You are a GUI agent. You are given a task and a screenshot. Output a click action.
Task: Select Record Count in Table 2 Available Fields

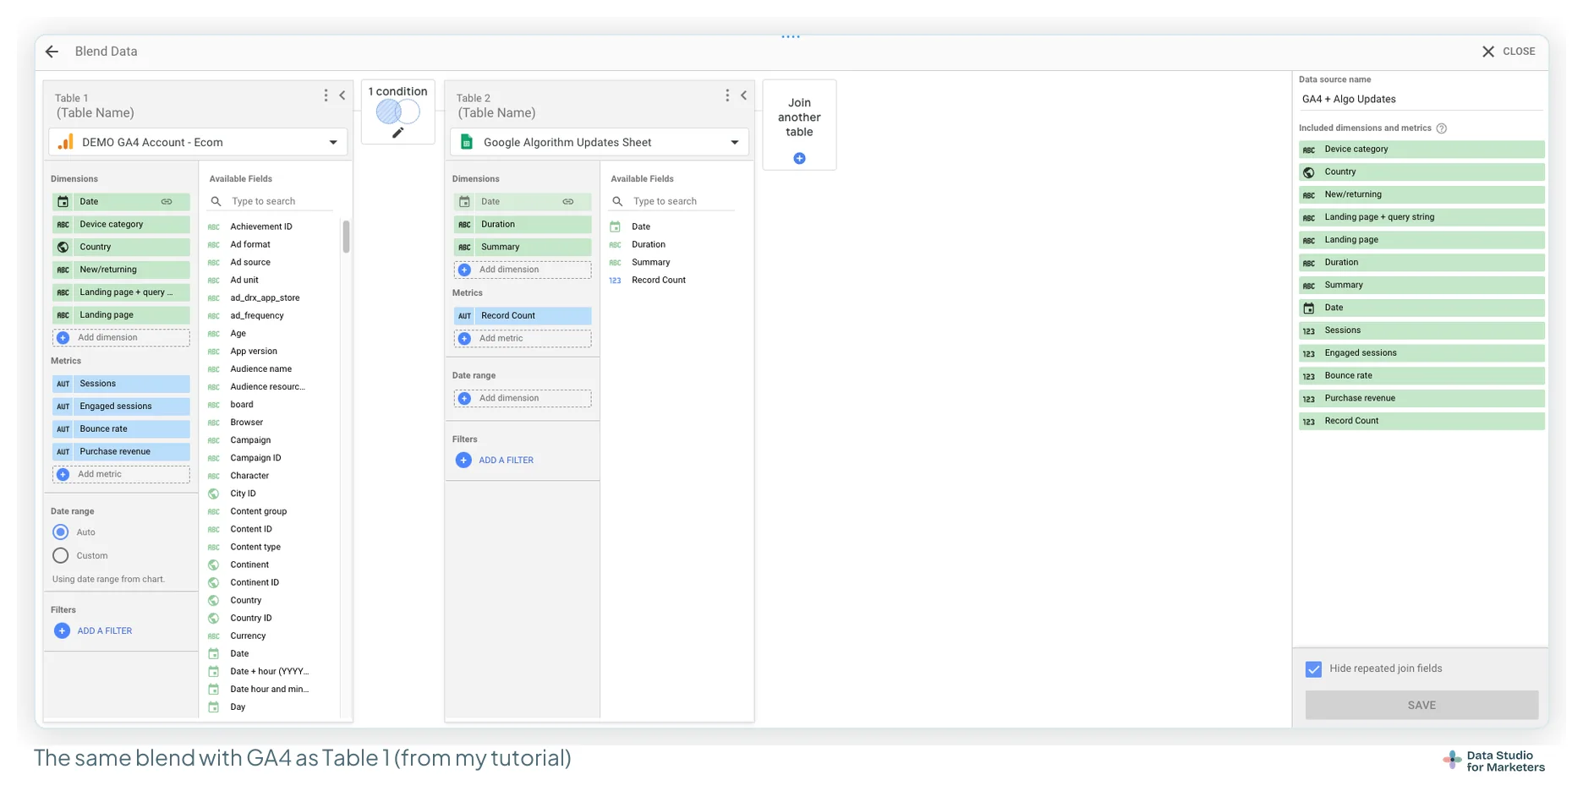tap(659, 281)
